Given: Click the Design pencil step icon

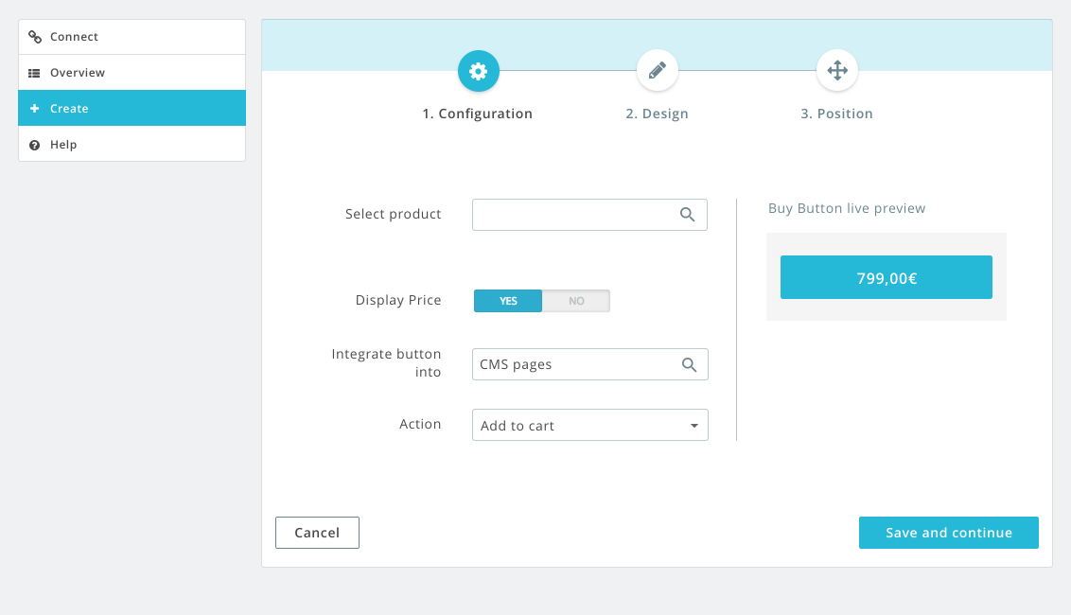Looking at the screenshot, I should [658, 71].
